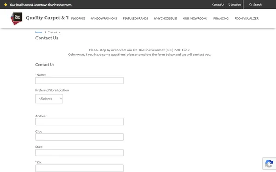276x172 pixels.
Task: Click the breadcrumb chevron separator
Action: pos(45,32)
